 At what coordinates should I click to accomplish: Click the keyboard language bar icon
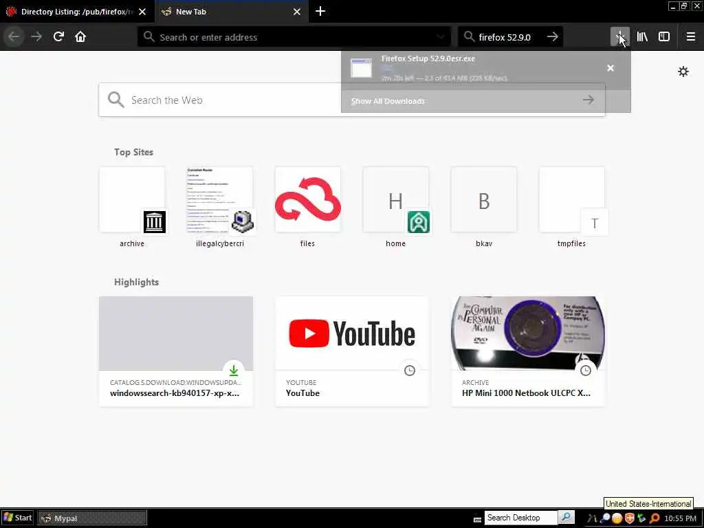[x=477, y=519]
